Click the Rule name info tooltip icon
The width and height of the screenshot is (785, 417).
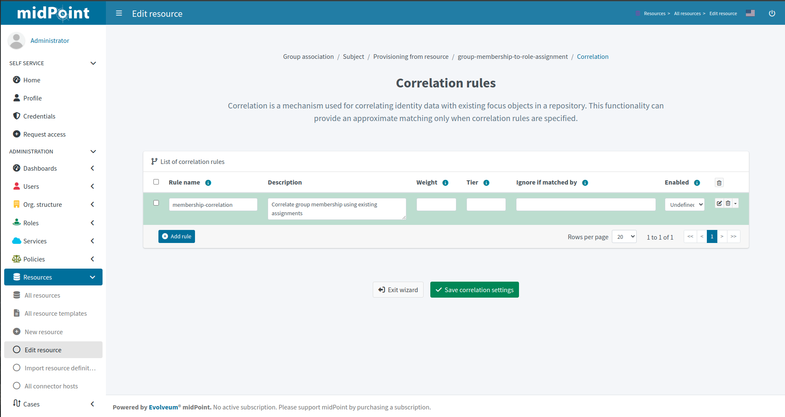click(208, 182)
